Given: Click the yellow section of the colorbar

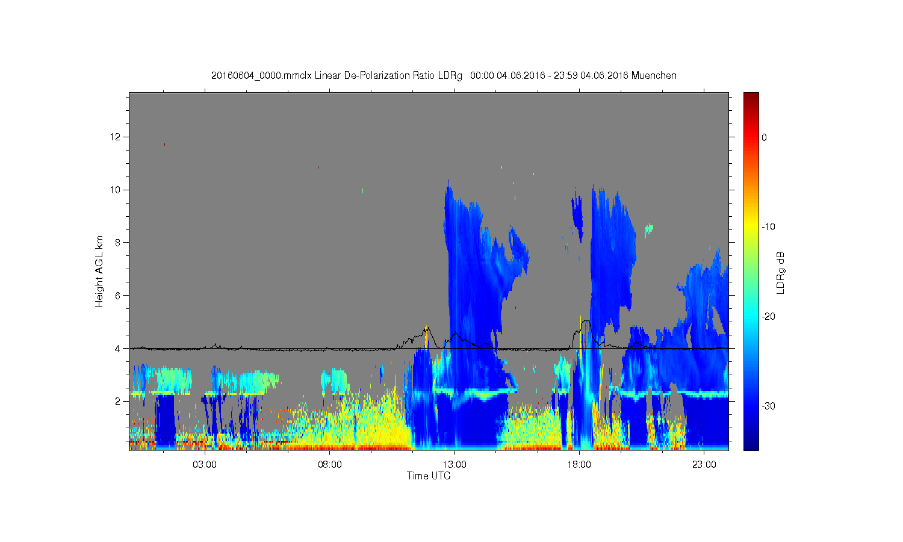Looking at the screenshot, I should click(x=751, y=226).
